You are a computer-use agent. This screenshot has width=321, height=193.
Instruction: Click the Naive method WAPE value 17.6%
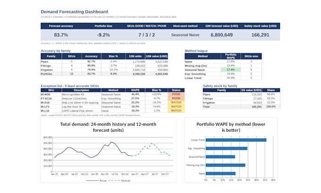231,61
